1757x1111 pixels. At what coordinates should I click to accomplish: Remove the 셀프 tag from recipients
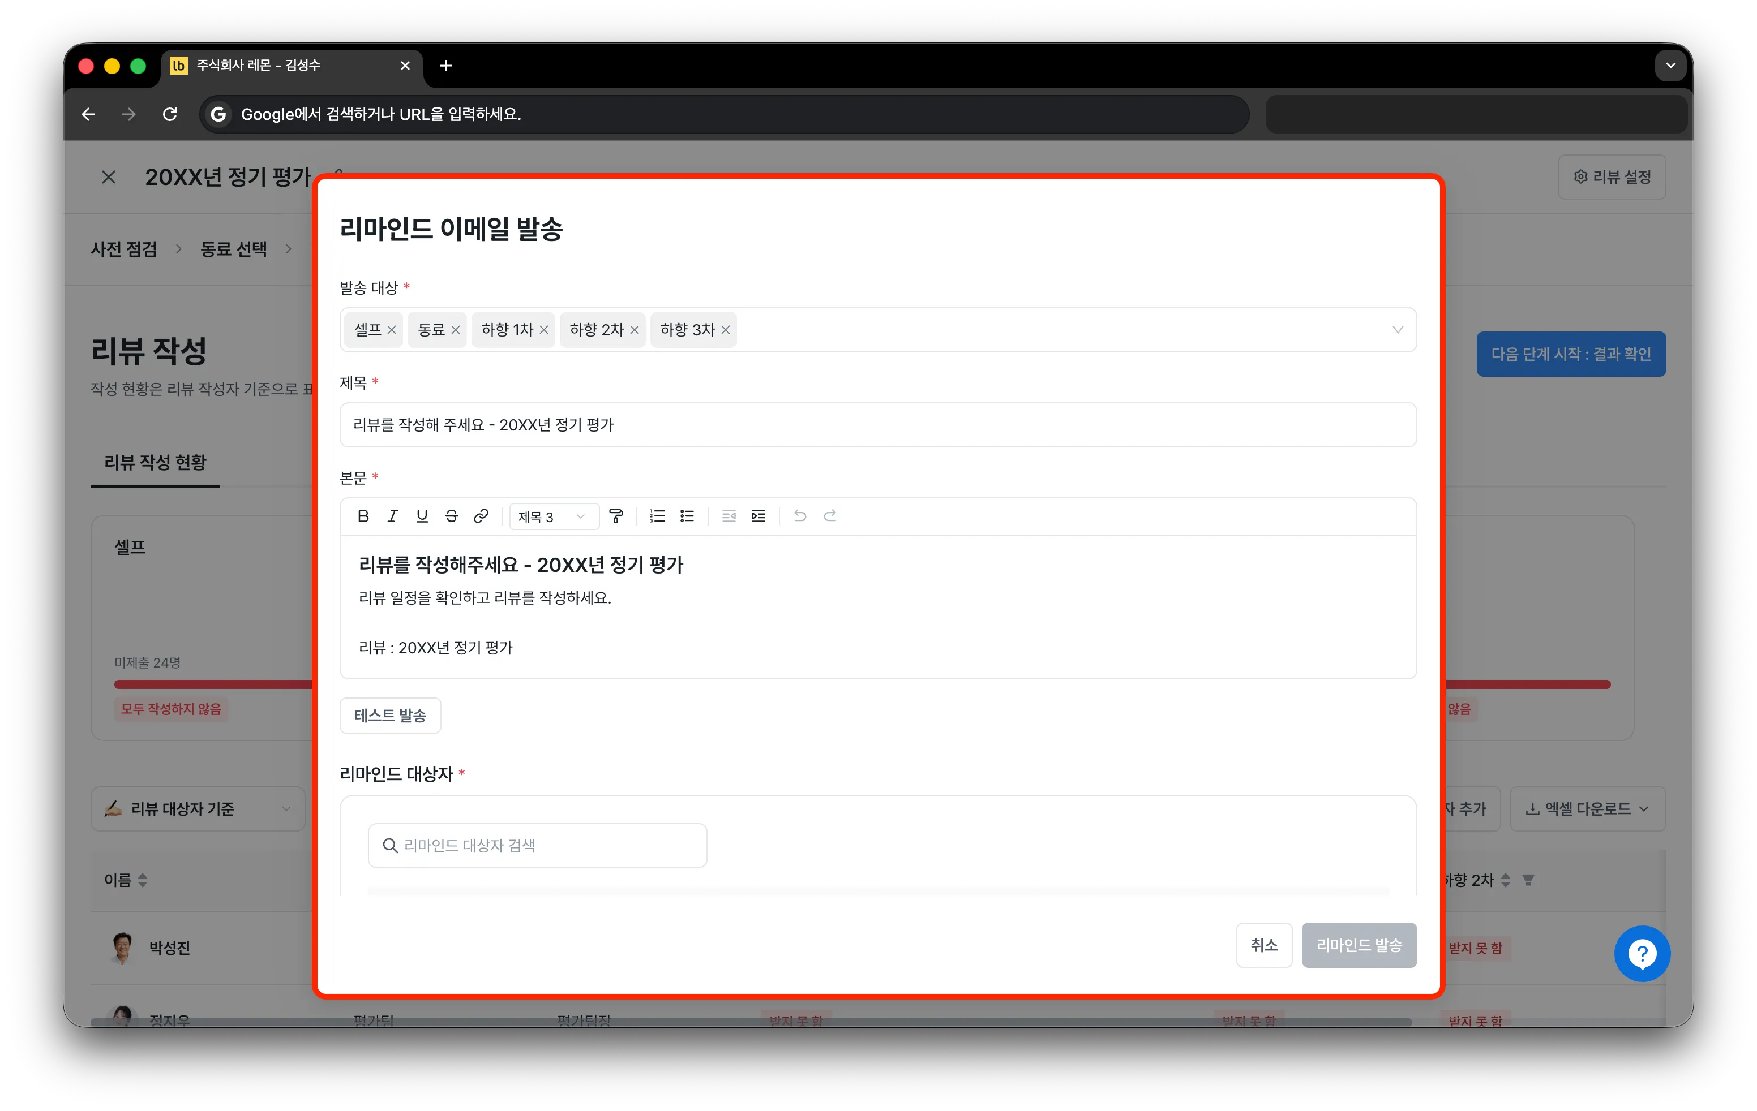(392, 330)
